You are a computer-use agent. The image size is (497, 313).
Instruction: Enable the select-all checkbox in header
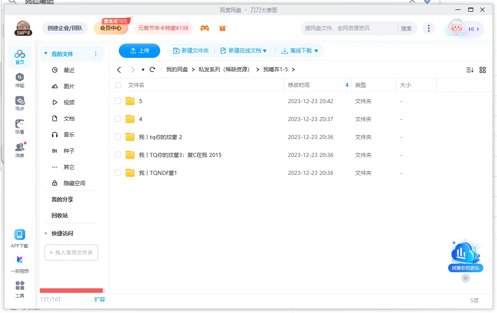click(118, 85)
